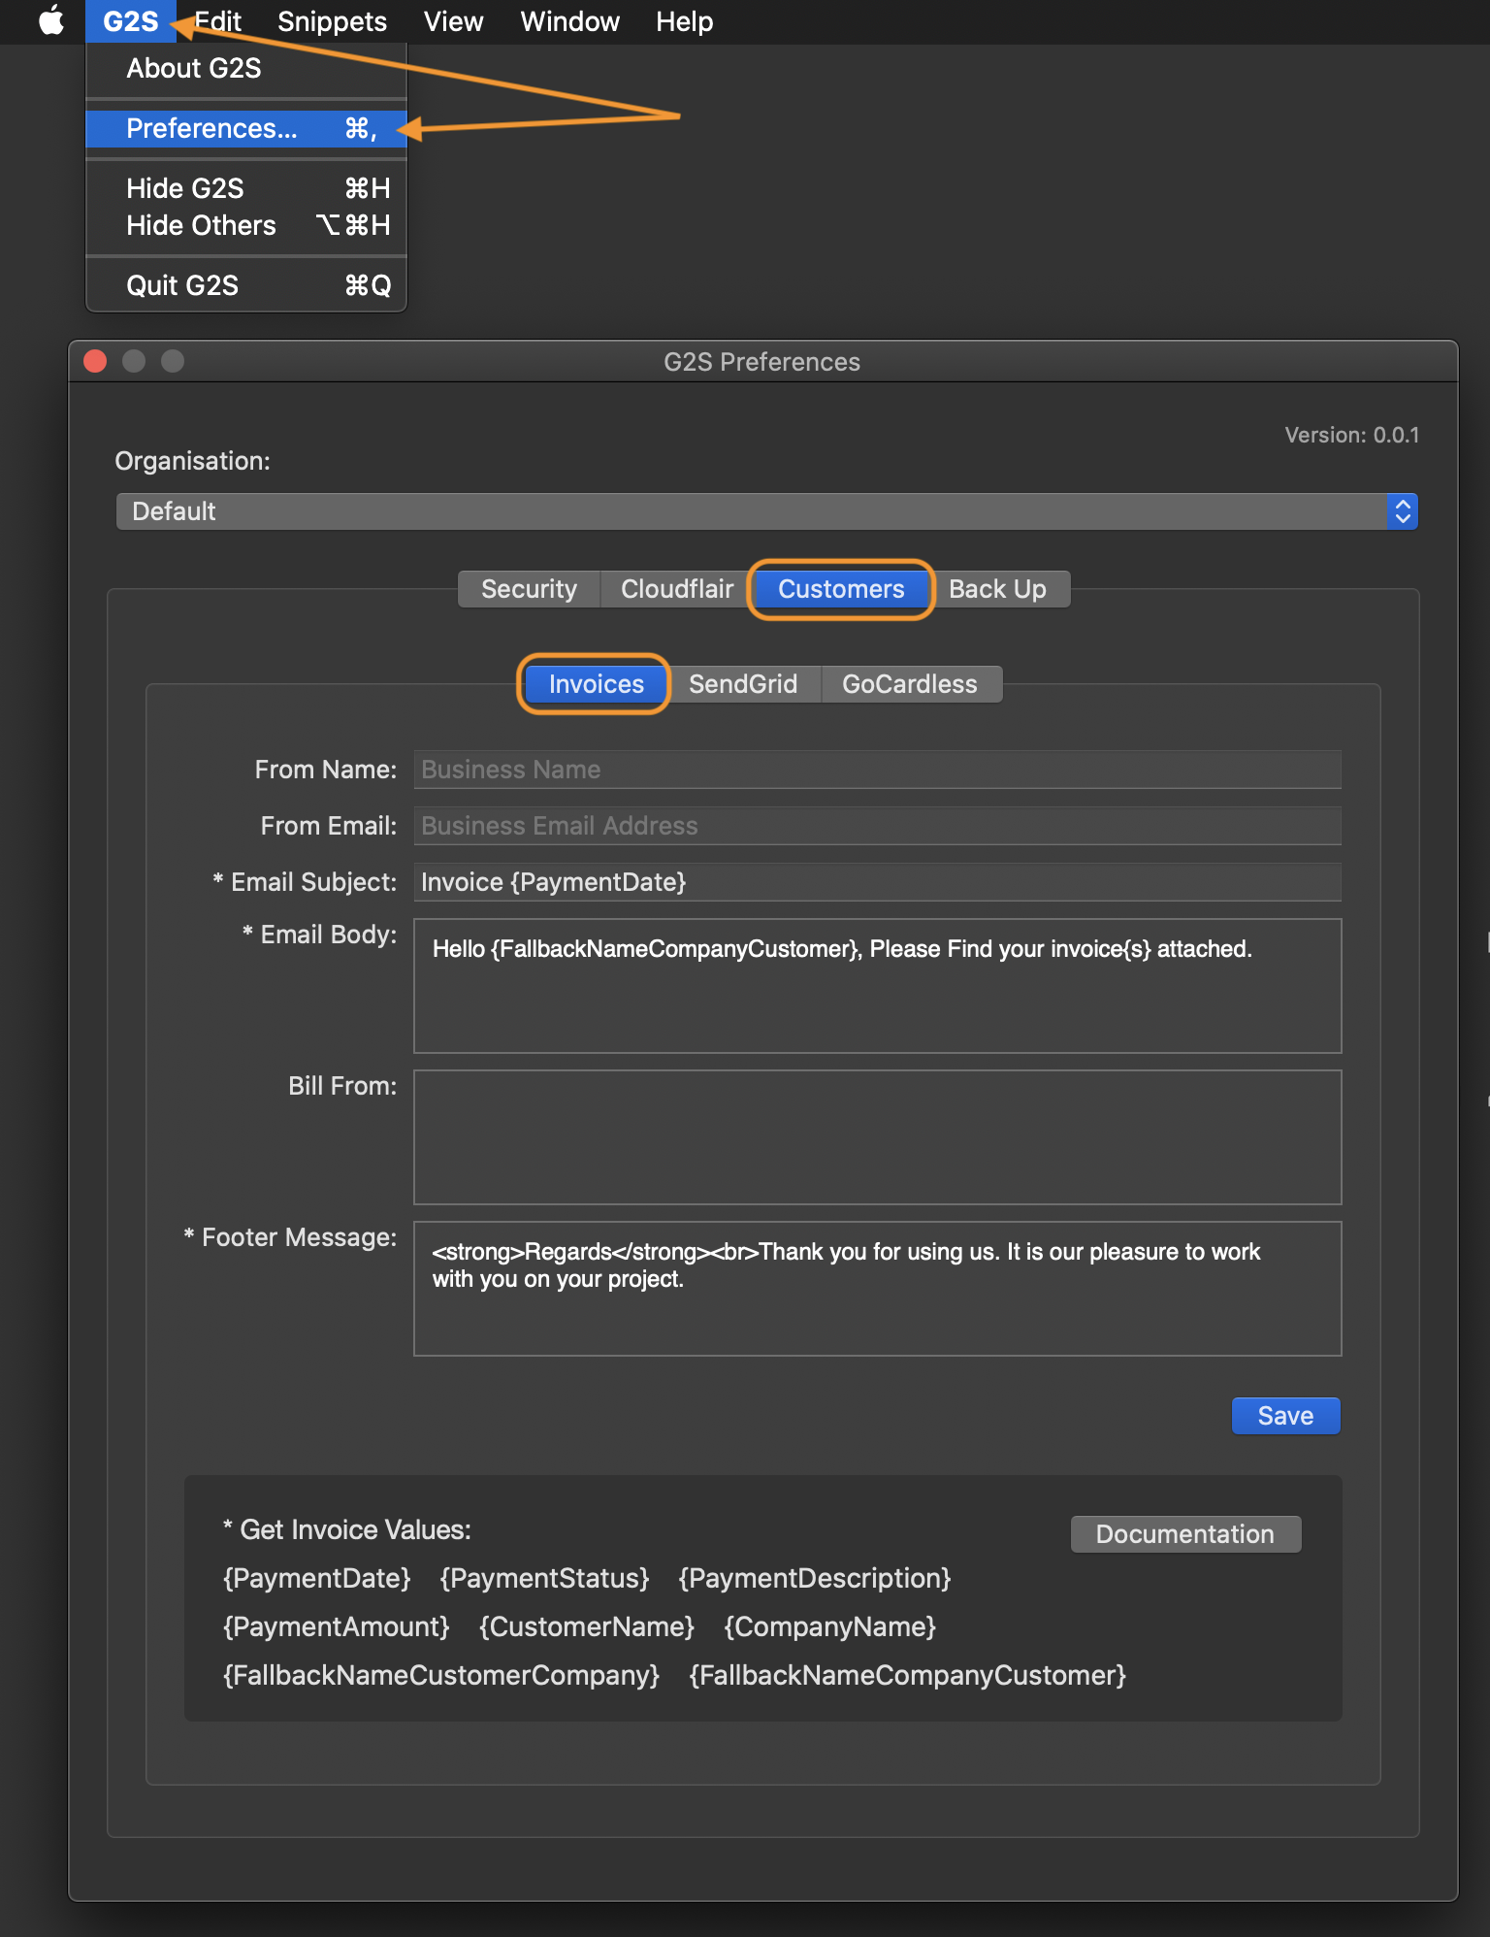Switch to the Back Up tab
This screenshot has height=1937, width=1490.
[997, 589]
